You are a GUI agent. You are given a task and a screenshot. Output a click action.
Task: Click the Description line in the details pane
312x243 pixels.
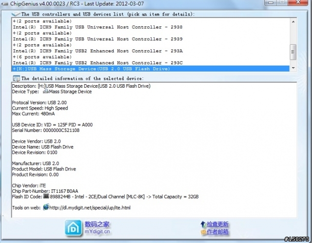pos(81,86)
